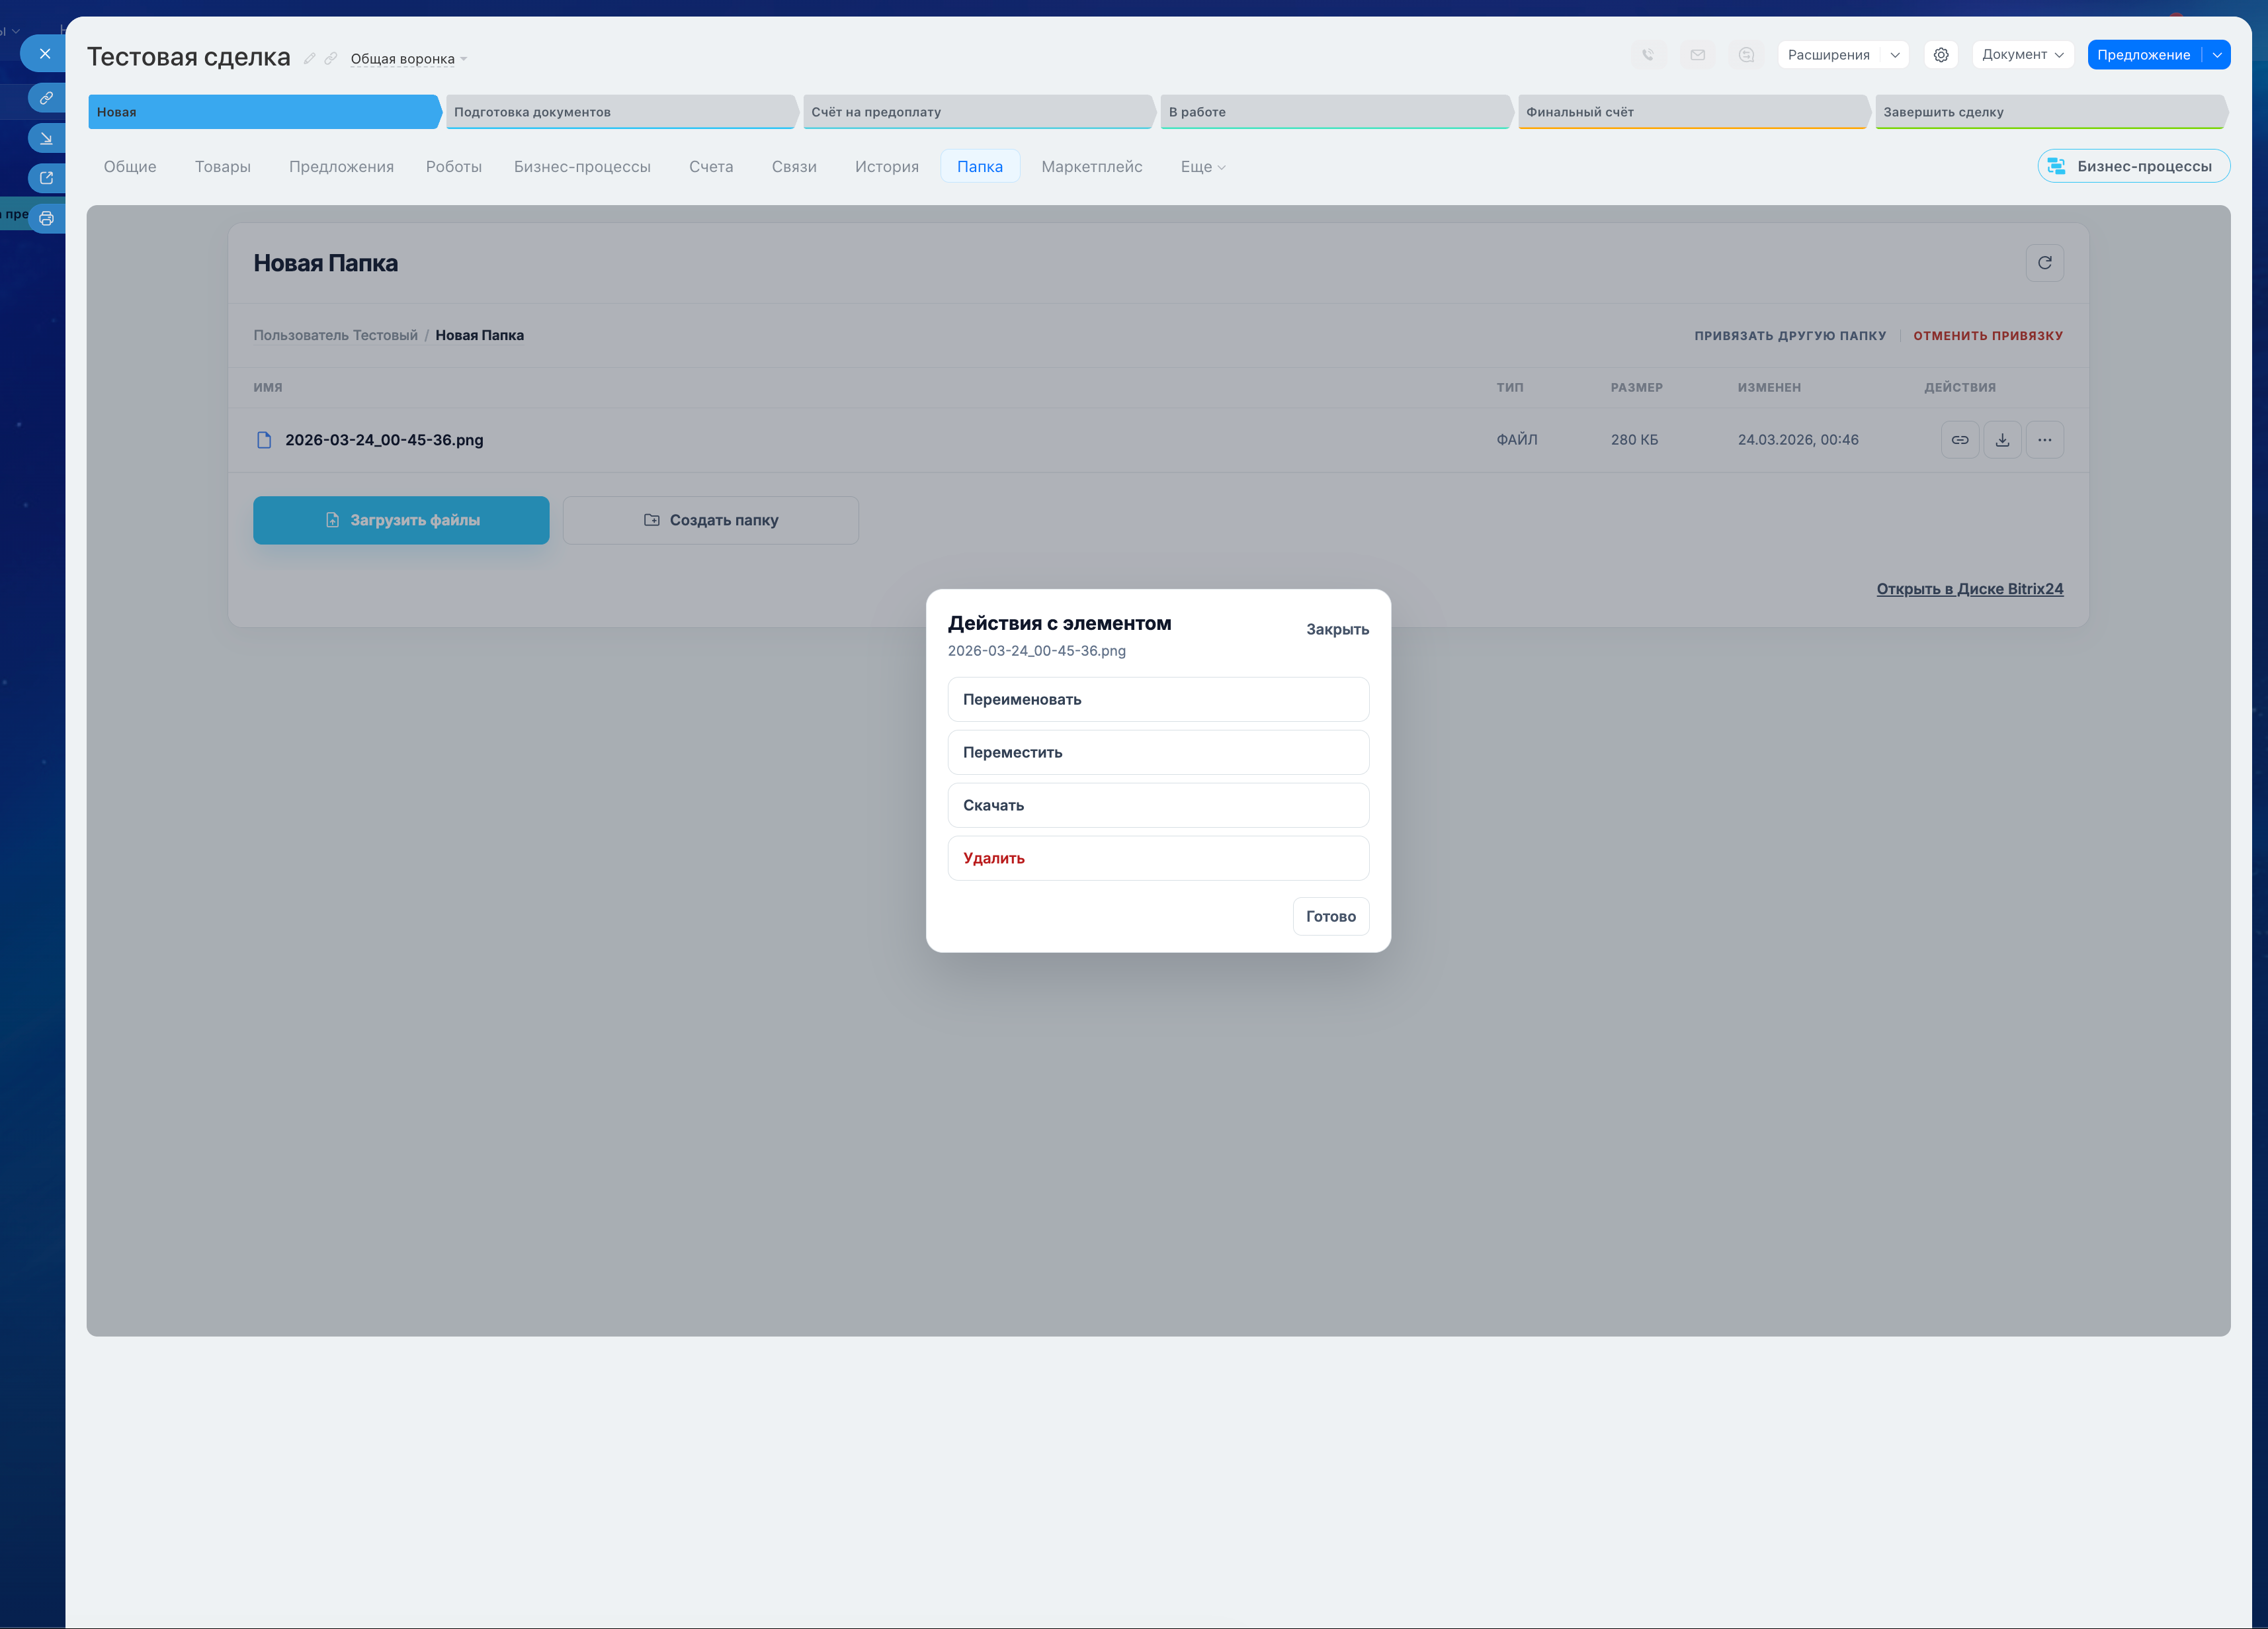Click the download icon for the png file
The width and height of the screenshot is (2268, 1629).
[x=2002, y=440]
